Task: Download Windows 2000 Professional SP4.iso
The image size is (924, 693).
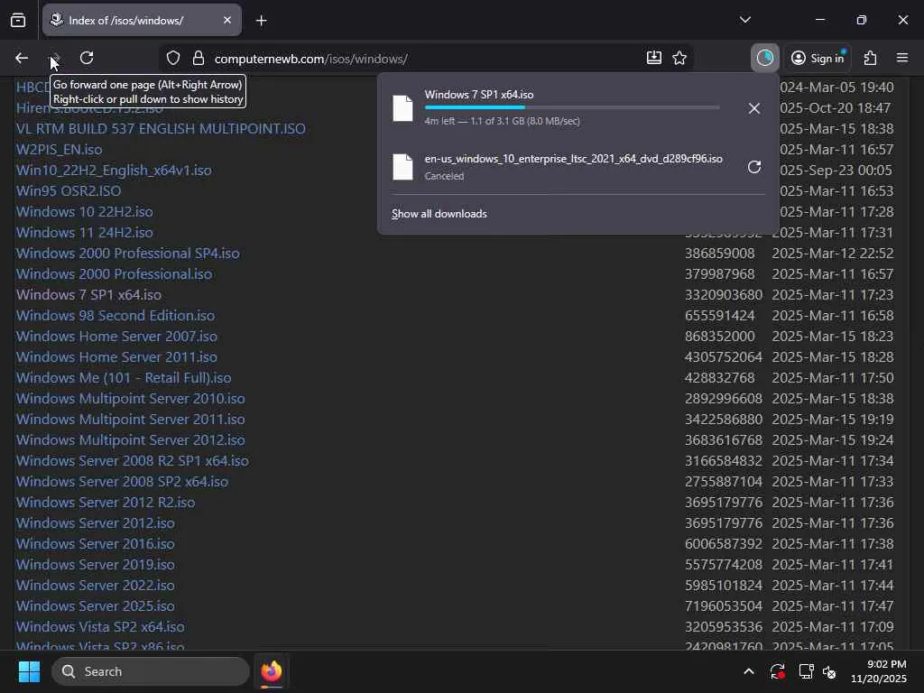Action: click(128, 254)
